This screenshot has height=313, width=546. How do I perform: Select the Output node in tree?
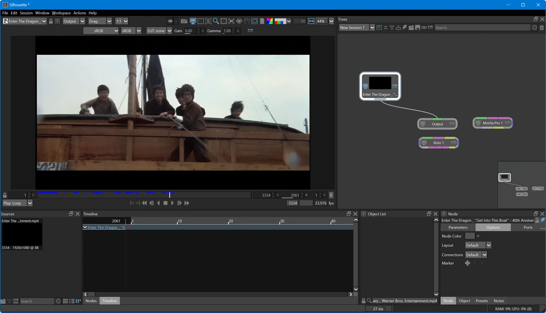(x=437, y=124)
